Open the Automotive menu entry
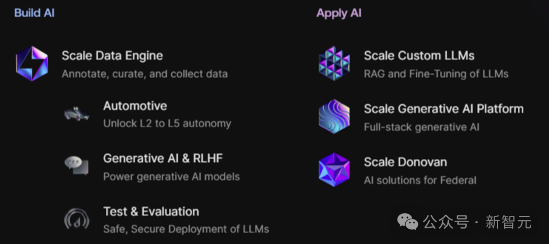 [x=135, y=106]
